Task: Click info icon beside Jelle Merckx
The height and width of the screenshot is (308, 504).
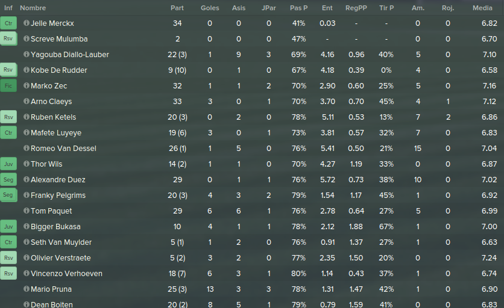Action: tap(26, 23)
